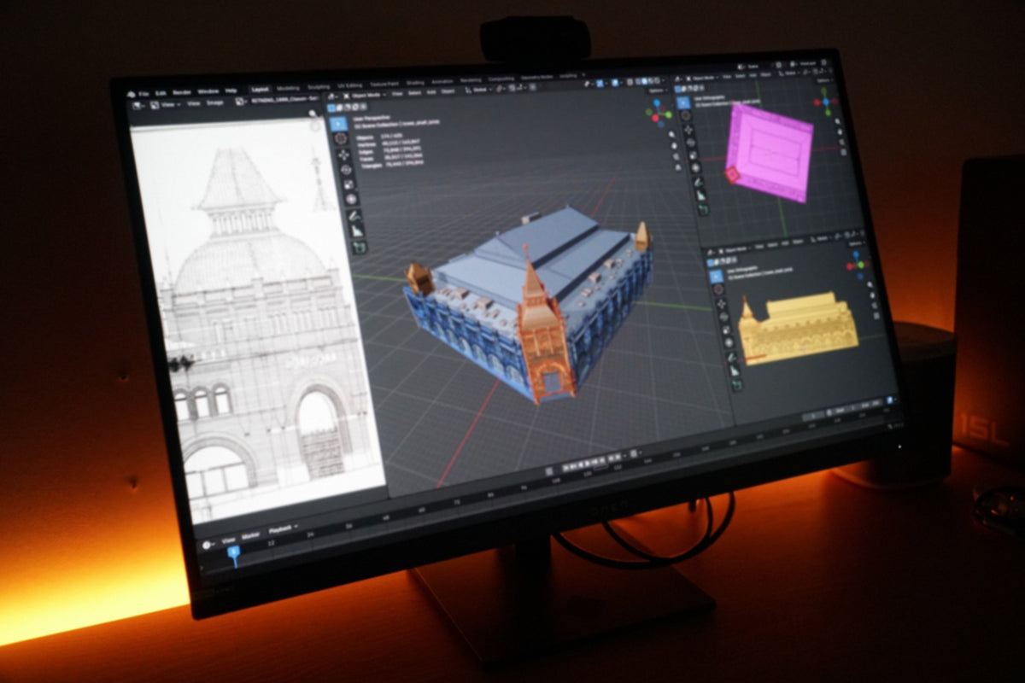1025x683 pixels.
Task: Select the Move tool in the top-right viewport
Action: click(x=688, y=128)
